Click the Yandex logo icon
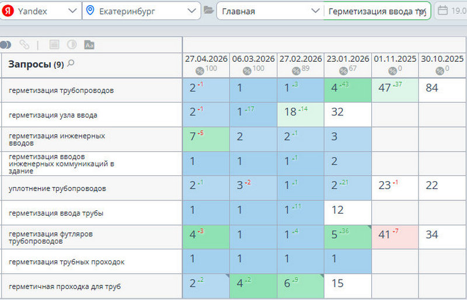Image resolution: width=467 pixels, height=300 pixels. [8, 11]
